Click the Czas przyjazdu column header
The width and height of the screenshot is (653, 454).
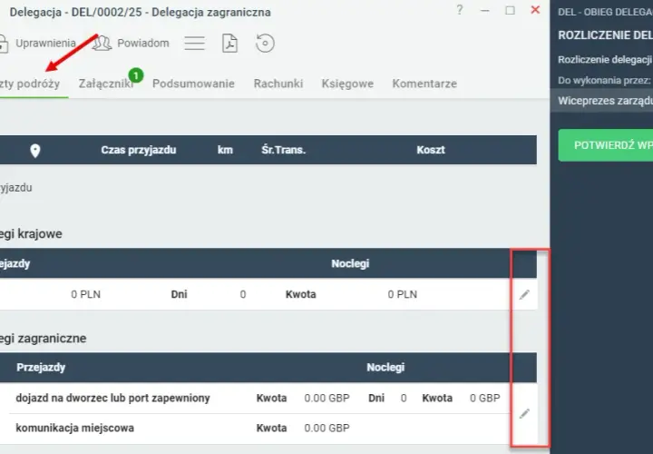[139, 150]
